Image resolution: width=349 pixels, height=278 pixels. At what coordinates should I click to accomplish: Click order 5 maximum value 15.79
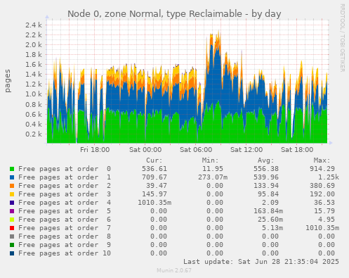tap(324, 211)
